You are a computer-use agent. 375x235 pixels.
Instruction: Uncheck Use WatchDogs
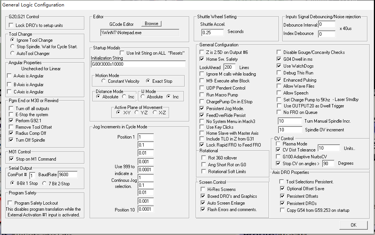click(279, 66)
